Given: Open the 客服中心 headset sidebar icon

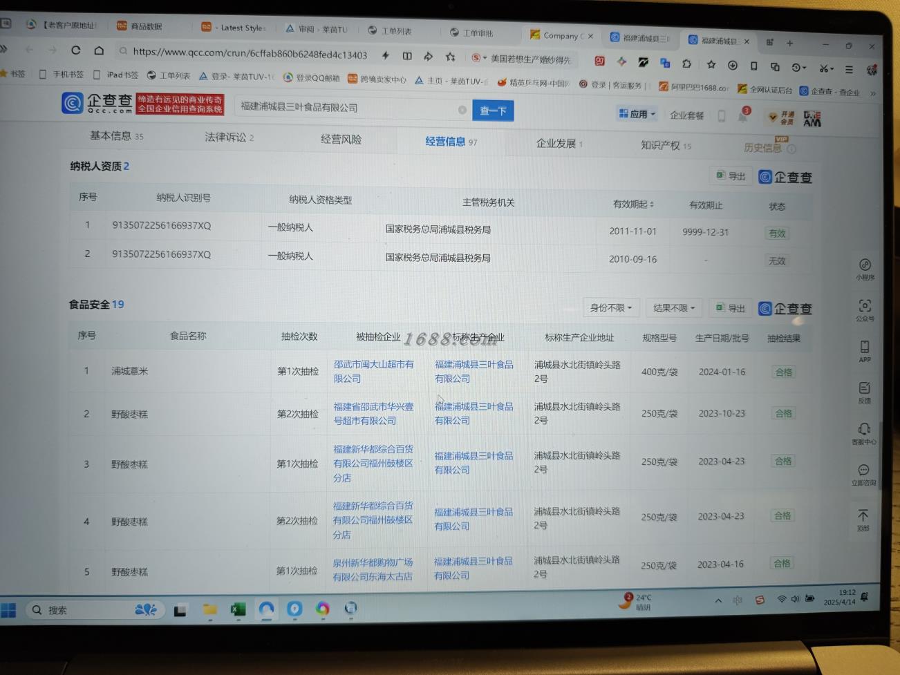Looking at the screenshot, I should [x=863, y=433].
